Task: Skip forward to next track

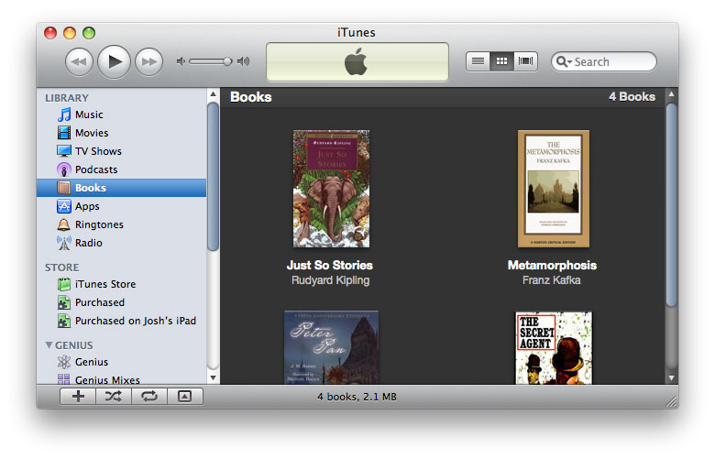Action: (x=149, y=61)
